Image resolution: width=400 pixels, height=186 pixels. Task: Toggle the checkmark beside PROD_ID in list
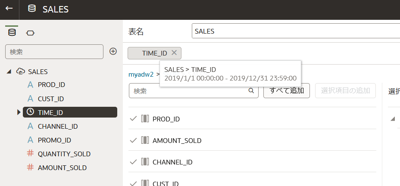tap(134, 118)
